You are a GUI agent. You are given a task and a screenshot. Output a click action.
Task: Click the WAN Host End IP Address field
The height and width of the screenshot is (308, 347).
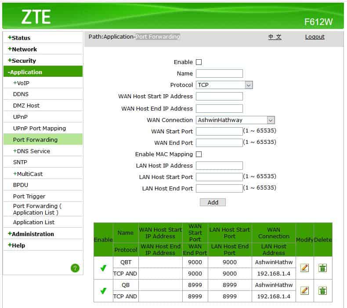pos(219,108)
